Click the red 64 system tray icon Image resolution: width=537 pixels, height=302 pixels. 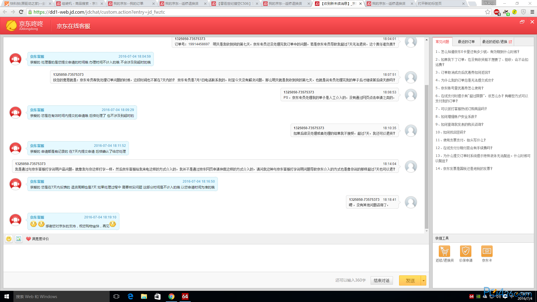pyautogui.click(x=472, y=296)
